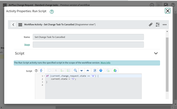Open the More Info link

(x=105, y=63)
